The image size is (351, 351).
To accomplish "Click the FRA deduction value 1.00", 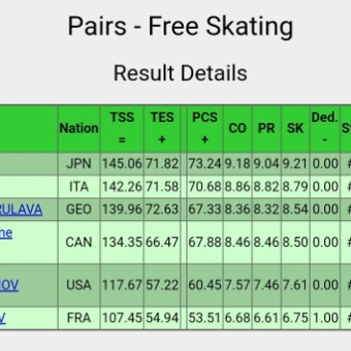I will pyautogui.click(x=325, y=318).
